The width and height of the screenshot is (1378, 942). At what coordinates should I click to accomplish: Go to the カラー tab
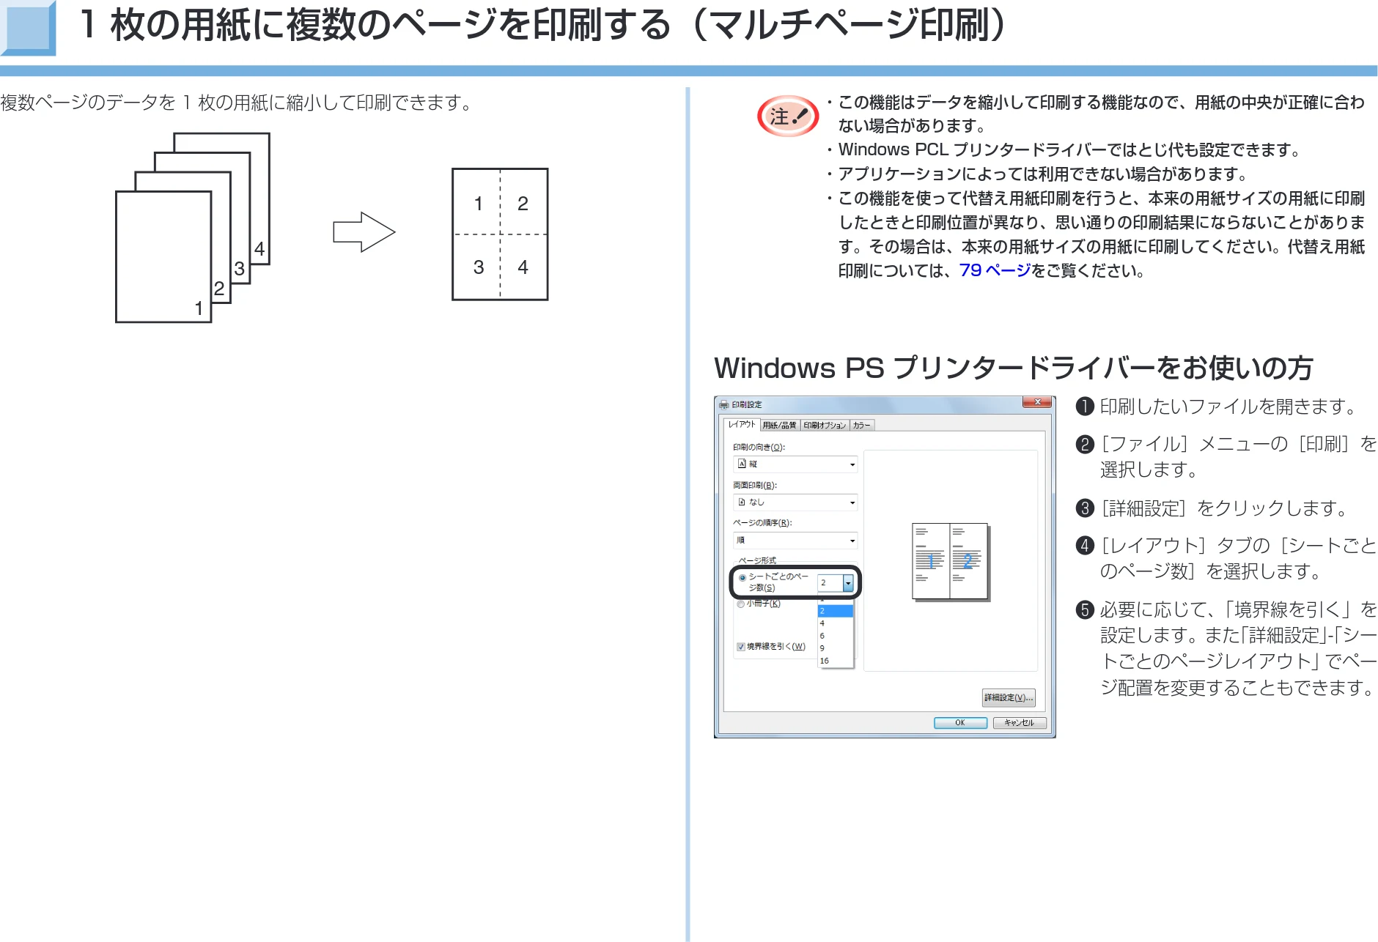[x=862, y=425]
